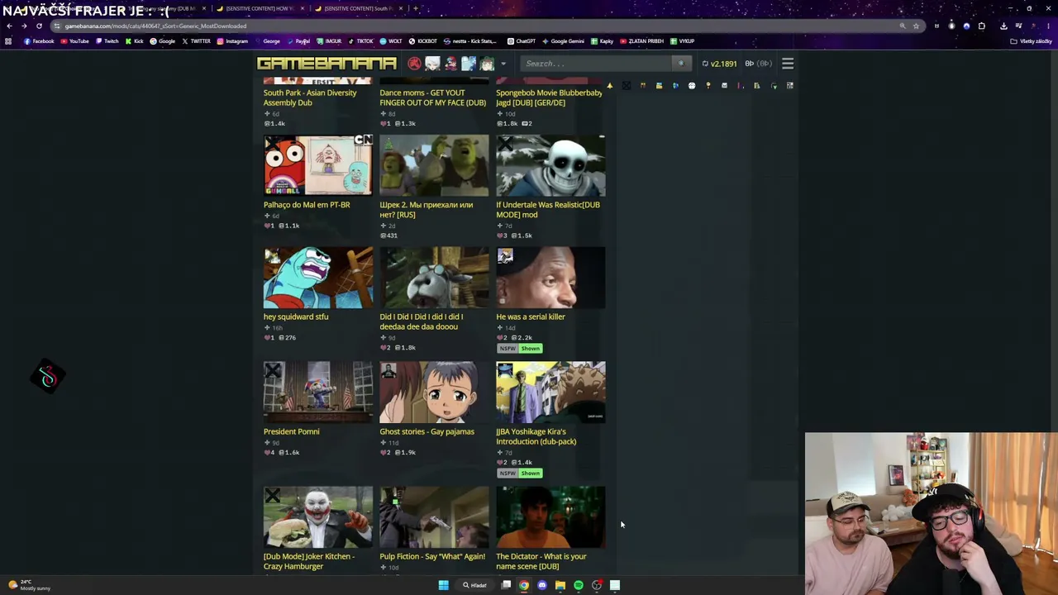Open the all bookmarks folder
Screen dimensions: 1058x595
[x=1032, y=41]
